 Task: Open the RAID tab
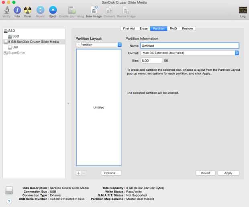point(173,29)
